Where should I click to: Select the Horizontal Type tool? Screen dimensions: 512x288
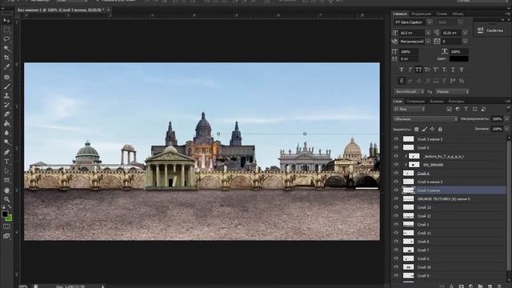tap(6, 162)
